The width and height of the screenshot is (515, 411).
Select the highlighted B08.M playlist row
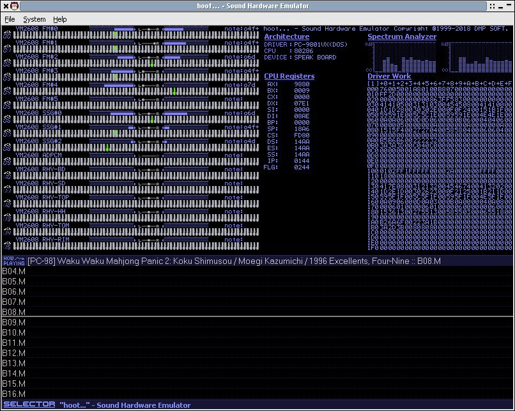click(x=257, y=312)
